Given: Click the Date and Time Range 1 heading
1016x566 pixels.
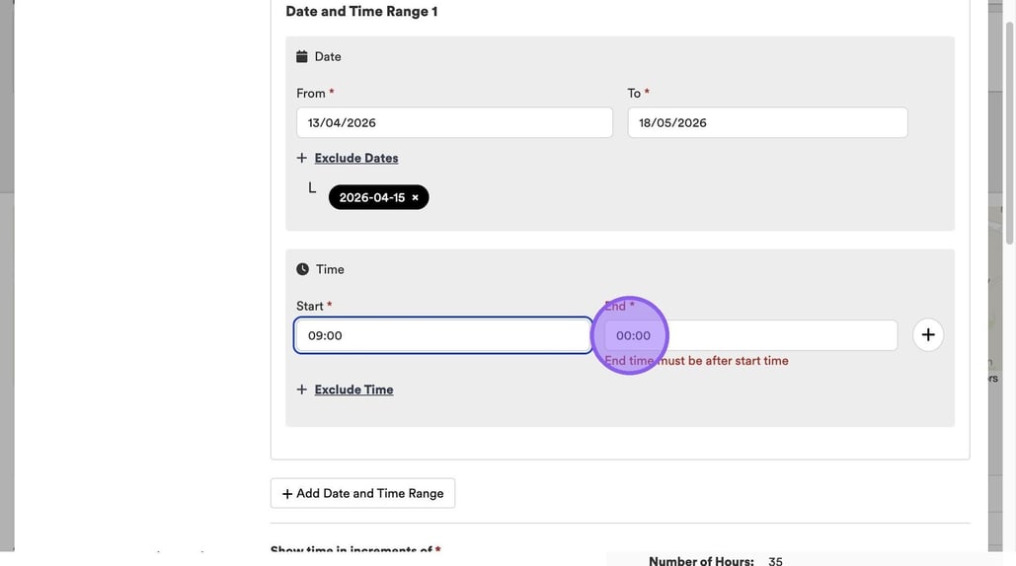Looking at the screenshot, I should click(361, 12).
